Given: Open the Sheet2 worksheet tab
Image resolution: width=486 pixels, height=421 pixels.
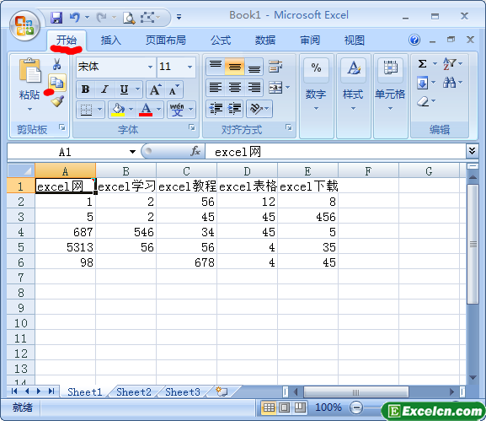Looking at the screenshot, I should pyautogui.click(x=134, y=392).
